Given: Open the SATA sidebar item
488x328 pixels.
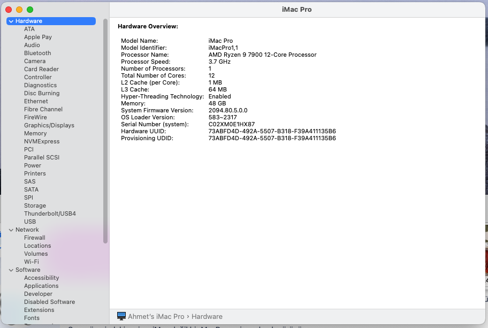Looking at the screenshot, I should tap(32, 189).
